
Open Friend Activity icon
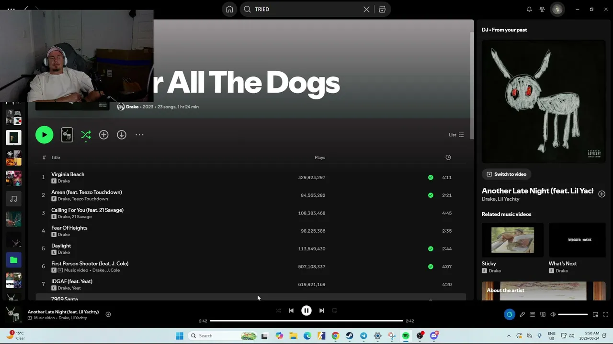point(542,9)
